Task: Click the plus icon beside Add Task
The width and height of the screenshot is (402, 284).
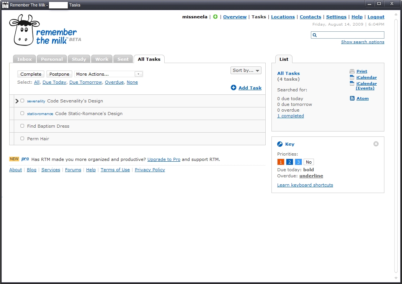Action: coord(233,88)
